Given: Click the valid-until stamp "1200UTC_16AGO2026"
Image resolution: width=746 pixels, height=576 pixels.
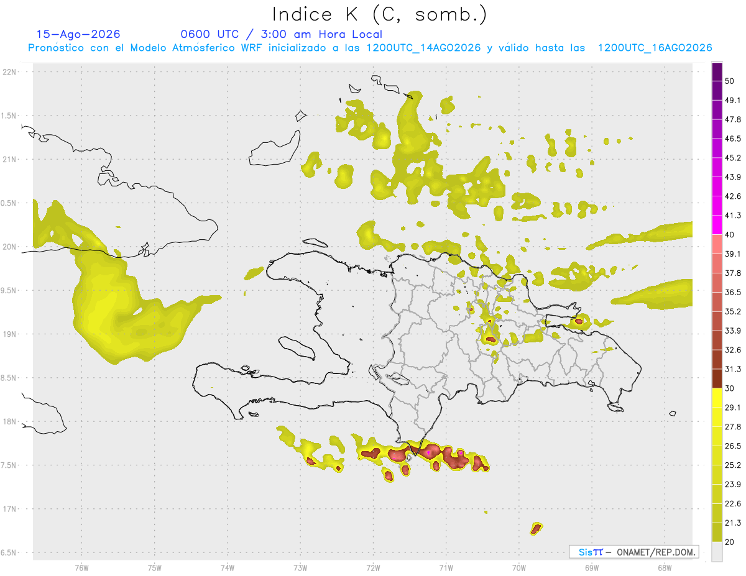Looking at the screenshot, I should [655, 48].
